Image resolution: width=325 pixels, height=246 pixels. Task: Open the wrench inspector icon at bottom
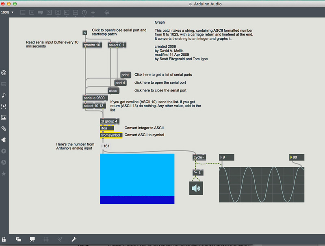pyautogui.click(x=74, y=239)
